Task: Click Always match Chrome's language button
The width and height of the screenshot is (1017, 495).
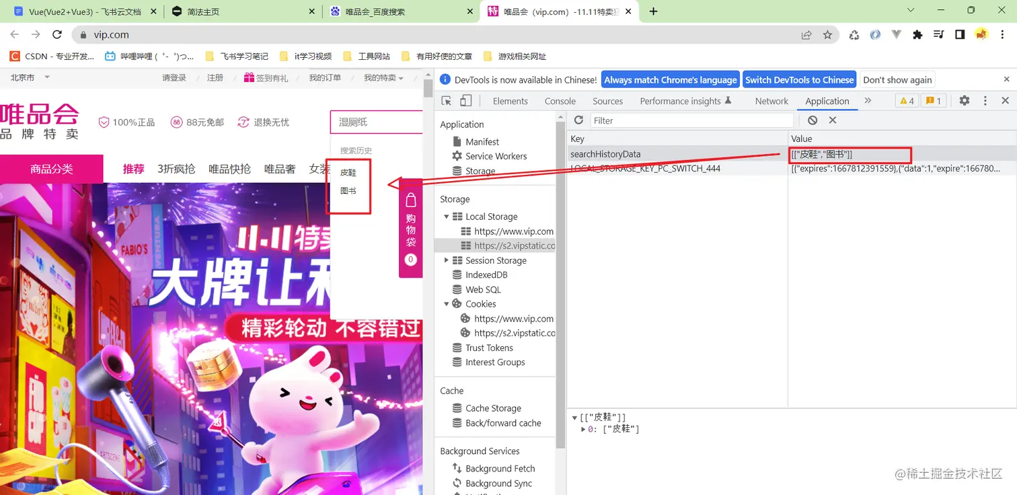Action: click(x=670, y=79)
